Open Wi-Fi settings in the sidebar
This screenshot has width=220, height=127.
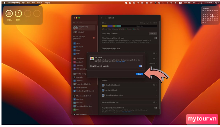pos(78,43)
